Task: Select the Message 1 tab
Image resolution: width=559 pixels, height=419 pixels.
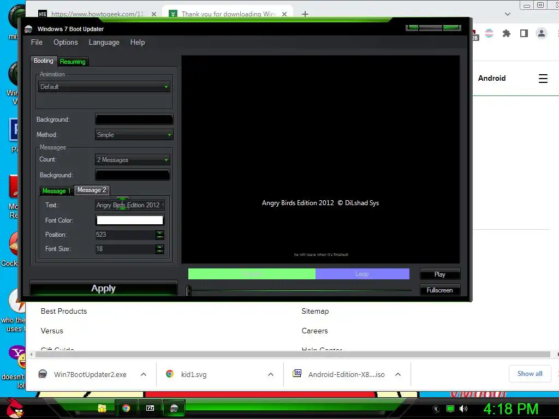Action: pyautogui.click(x=56, y=191)
